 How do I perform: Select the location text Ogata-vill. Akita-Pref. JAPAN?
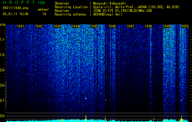pos(120,7)
